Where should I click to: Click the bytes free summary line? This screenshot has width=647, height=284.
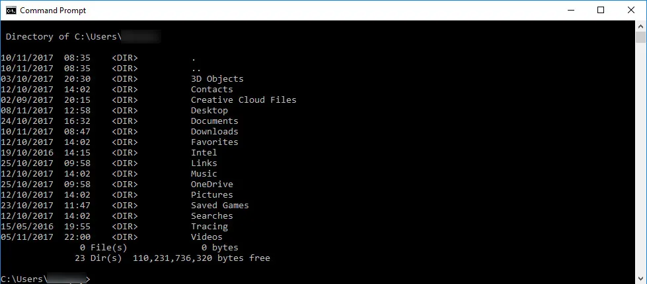(201, 258)
